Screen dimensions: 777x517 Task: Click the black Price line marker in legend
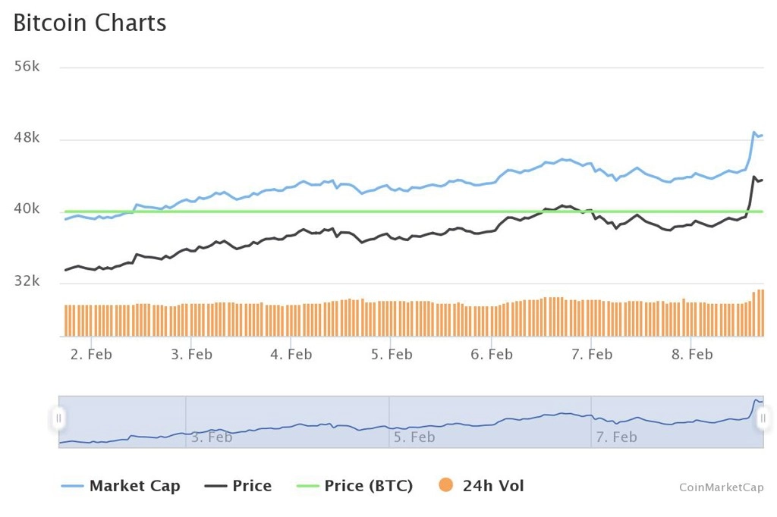point(215,486)
